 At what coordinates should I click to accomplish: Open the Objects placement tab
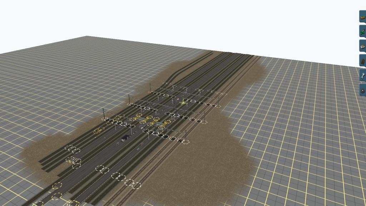coord(363,46)
